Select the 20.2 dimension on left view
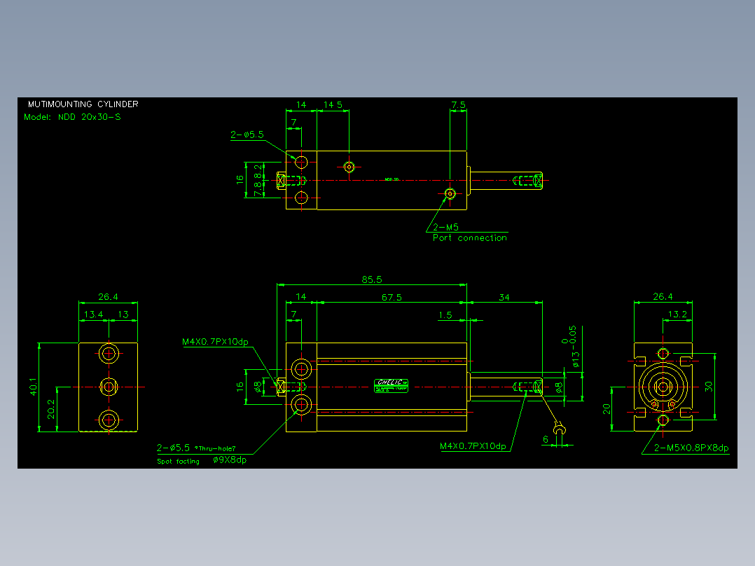 pyautogui.click(x=51, y=409)
